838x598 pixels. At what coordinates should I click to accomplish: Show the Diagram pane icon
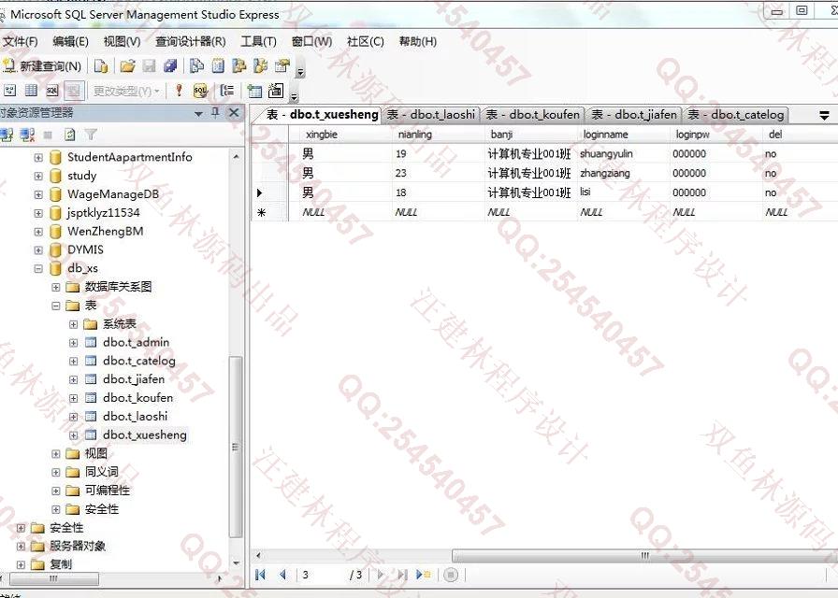(9, 91)
